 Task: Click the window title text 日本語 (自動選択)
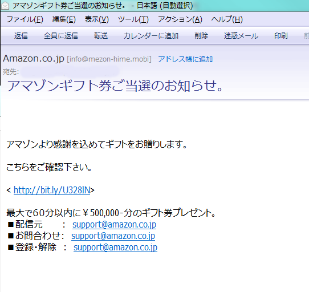165,6
